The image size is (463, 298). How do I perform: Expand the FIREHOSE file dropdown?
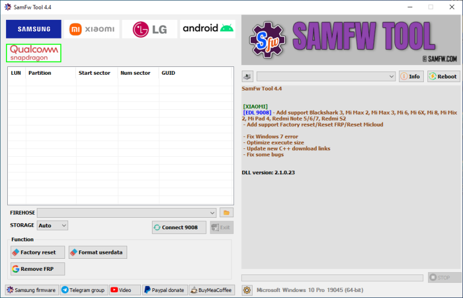point(212,212)
